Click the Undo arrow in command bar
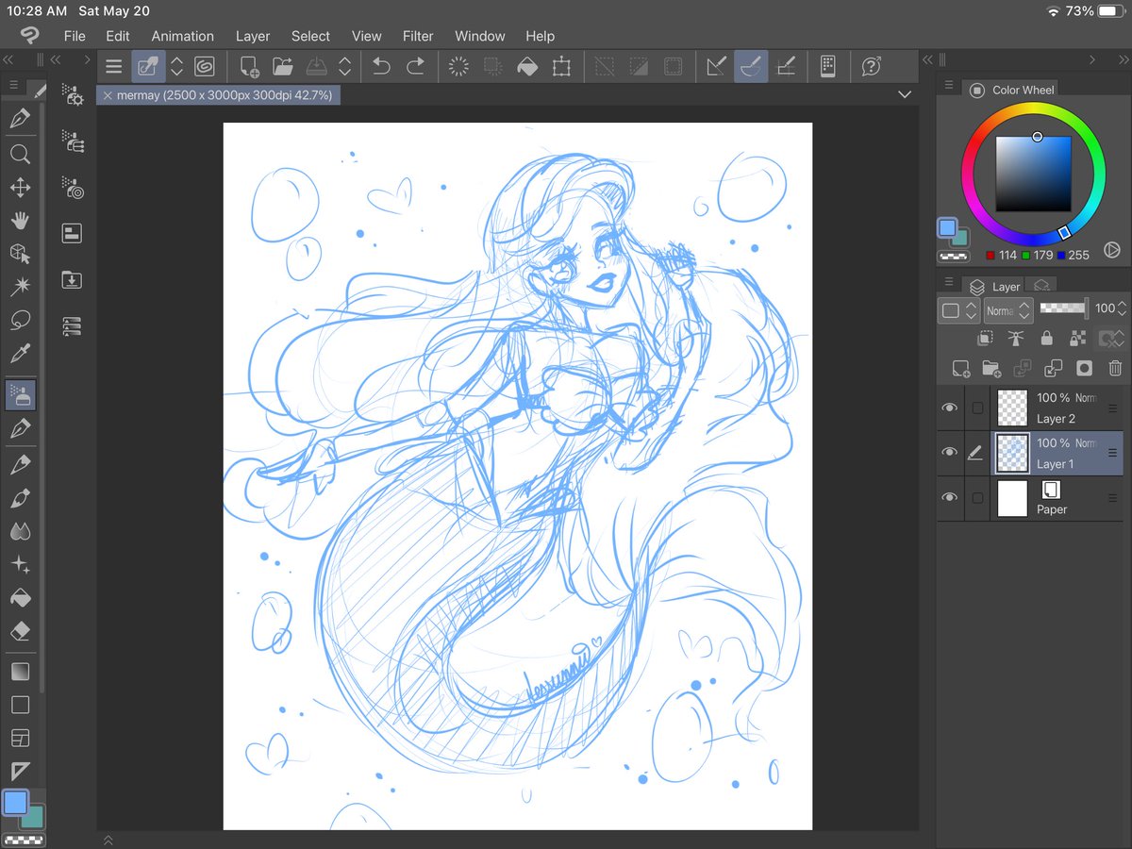This screenshot has height=849, width=1132. click(x=381, y=66)
